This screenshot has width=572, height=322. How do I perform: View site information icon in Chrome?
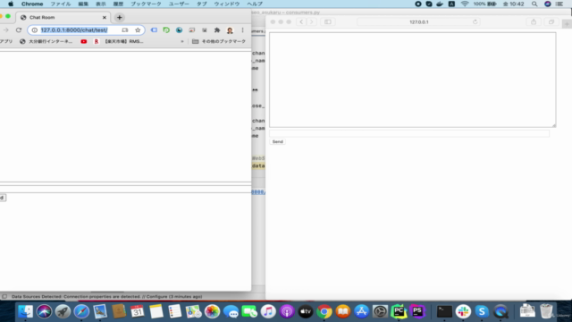pos(34,30)
